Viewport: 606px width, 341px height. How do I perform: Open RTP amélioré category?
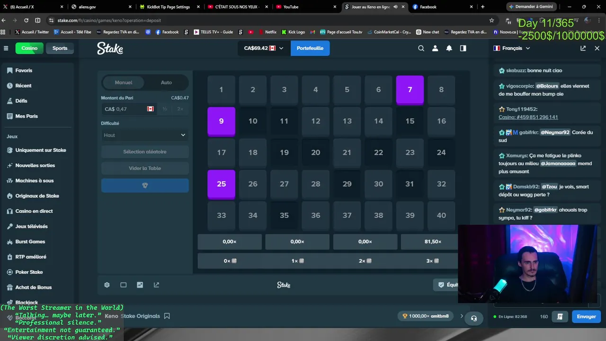pos(38,257)
